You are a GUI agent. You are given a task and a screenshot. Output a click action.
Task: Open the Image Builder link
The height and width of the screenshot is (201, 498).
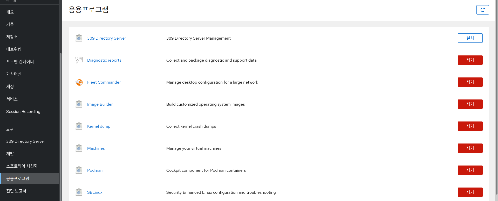click(x=100, y=104)
